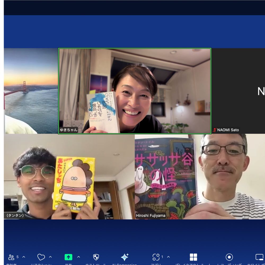
Task: Expand the arrow next to Apps
Action: click(168, 257)
